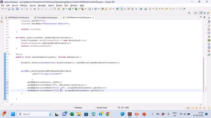Screen dimensions: 211x118
Task: Click the Quick Access magnifier icon
Action: (x=189, y=13)
